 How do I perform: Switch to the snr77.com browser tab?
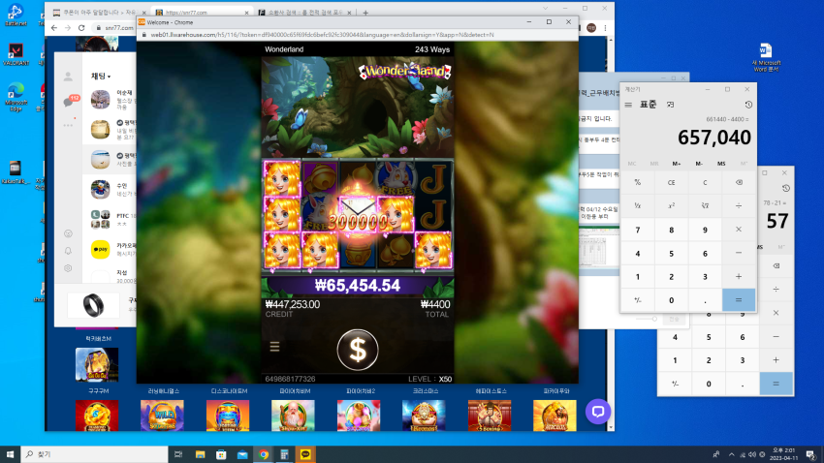203,12
